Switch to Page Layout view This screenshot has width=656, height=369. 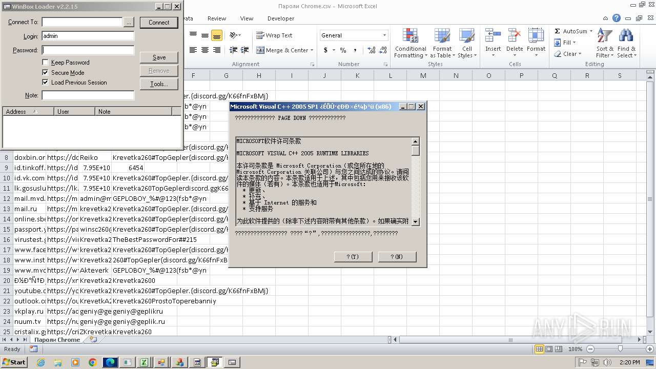click(549, 349)
